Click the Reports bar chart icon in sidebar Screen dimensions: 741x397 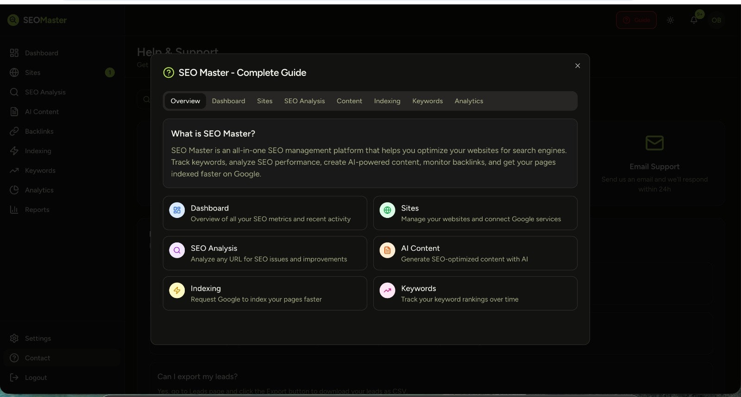[x=14, y=210]
